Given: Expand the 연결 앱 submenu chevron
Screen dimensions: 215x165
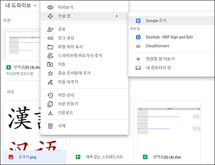Looking at the screenshot, I should coord(116,16).
